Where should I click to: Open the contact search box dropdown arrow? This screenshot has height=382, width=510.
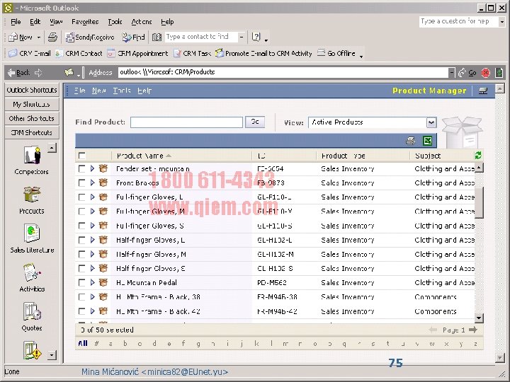click(241, 37)
